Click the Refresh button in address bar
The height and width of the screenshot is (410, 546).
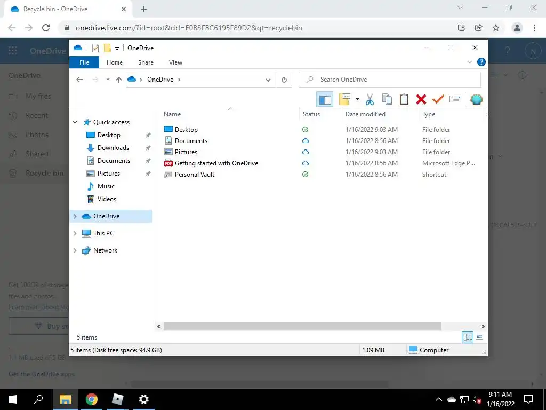(284, 80)
